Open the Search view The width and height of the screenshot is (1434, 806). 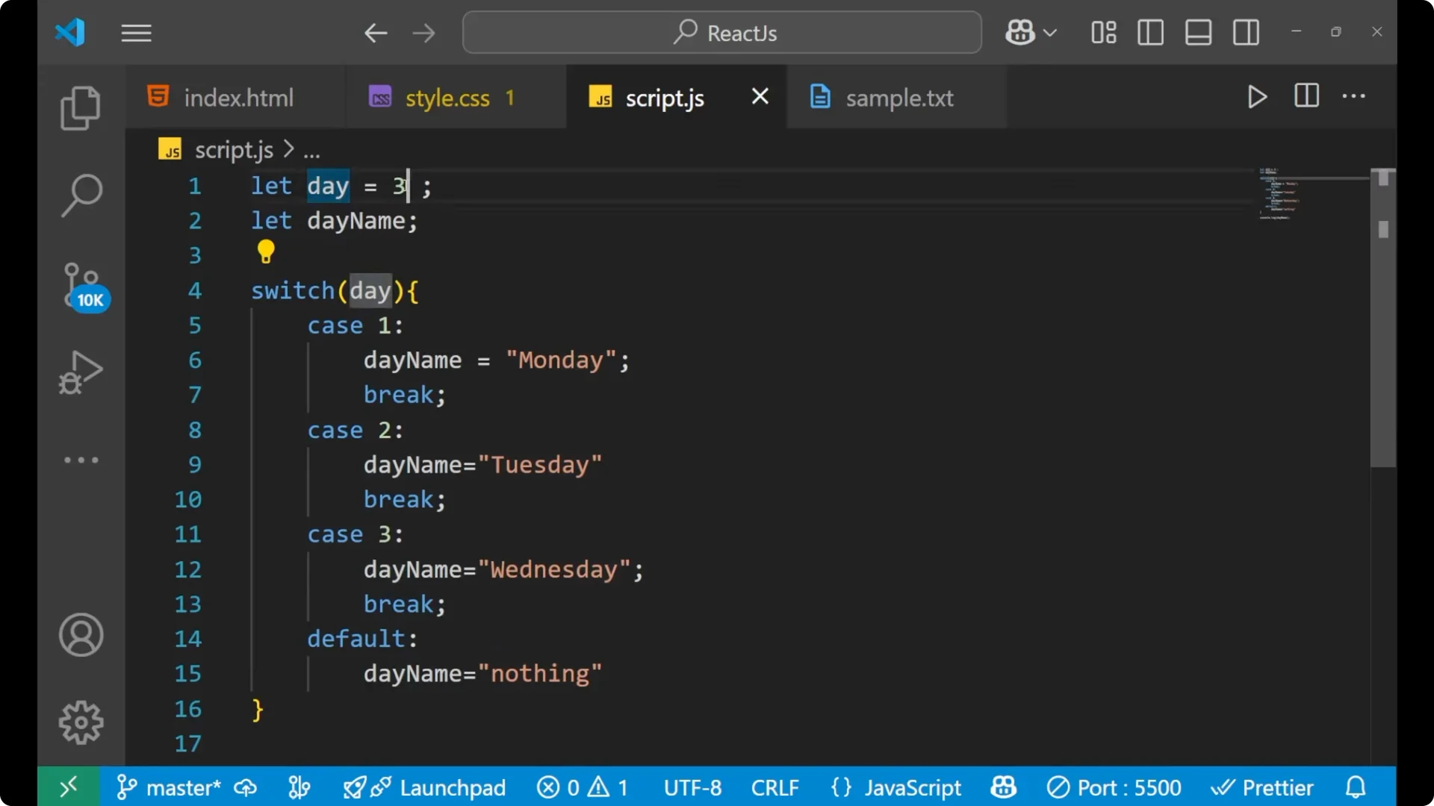tap(81, 194)
